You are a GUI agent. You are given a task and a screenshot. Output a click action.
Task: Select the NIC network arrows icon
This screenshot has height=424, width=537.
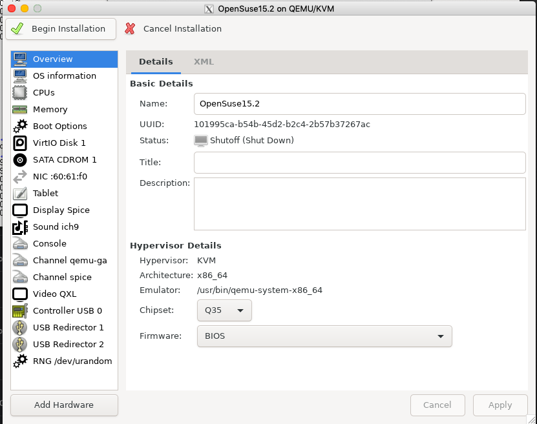(x=20, y=176)
